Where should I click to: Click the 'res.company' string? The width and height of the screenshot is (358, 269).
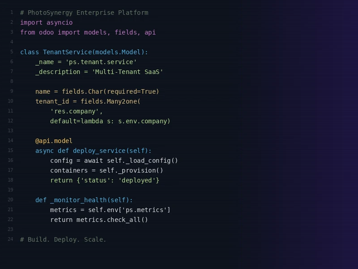pos(77,111)
